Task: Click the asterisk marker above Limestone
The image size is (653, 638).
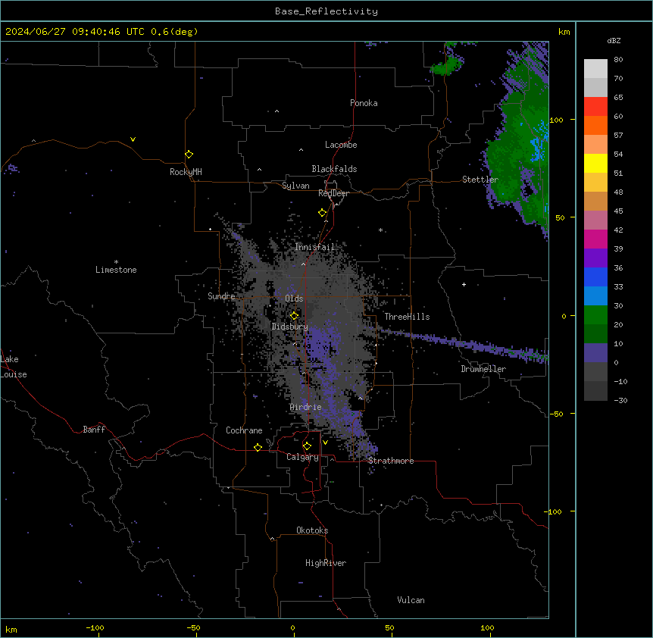Action: pyautogui.click(x=116, y=262)
